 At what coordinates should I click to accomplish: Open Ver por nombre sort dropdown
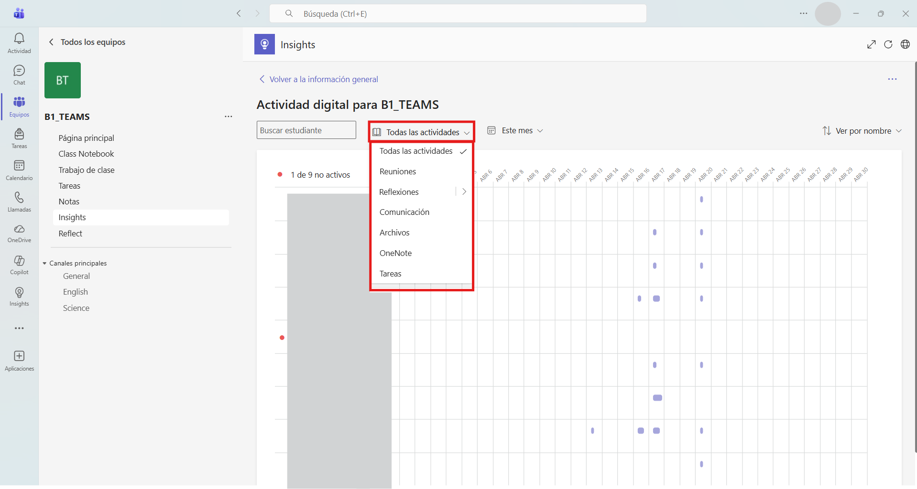[862, 131]
